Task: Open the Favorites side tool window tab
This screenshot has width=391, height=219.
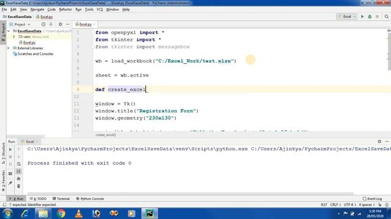Action: click(x=3, y=181)
